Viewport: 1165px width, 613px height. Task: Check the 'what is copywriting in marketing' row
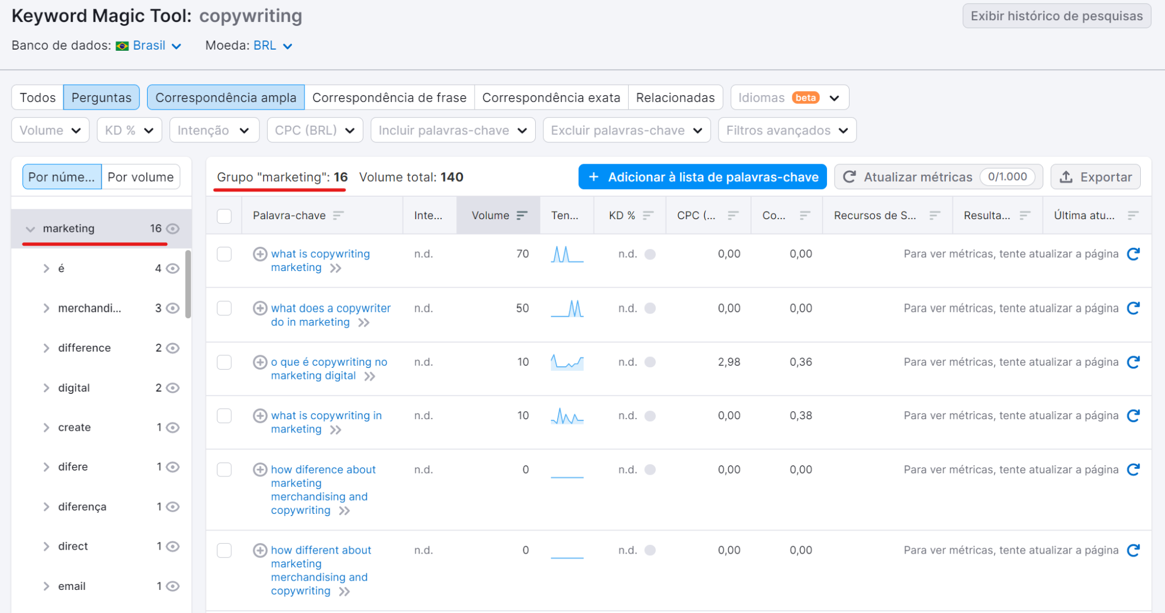pos(224,416)
